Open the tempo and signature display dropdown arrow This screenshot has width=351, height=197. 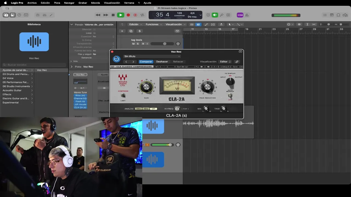click(200, 15)
